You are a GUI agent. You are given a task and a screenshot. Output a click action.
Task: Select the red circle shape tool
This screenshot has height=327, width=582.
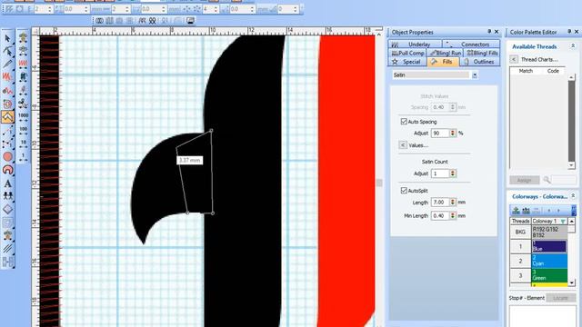[x=7, y=156]
